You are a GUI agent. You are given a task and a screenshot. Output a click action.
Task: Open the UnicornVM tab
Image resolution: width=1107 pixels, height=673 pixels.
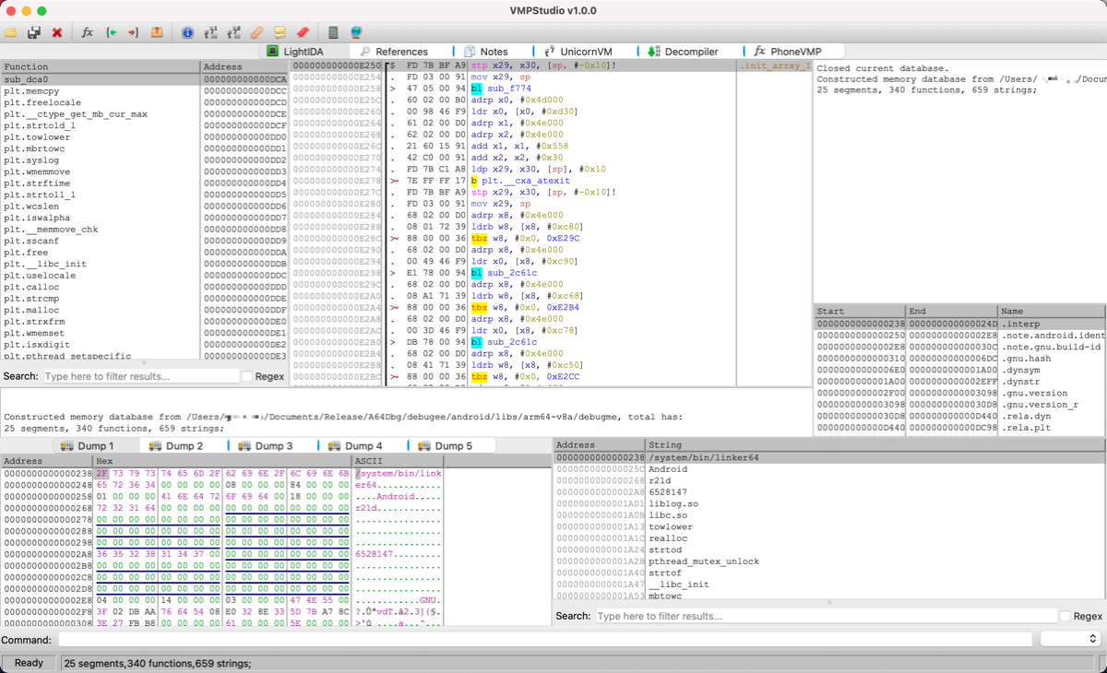pyautogui.click(x=578, y=52)
